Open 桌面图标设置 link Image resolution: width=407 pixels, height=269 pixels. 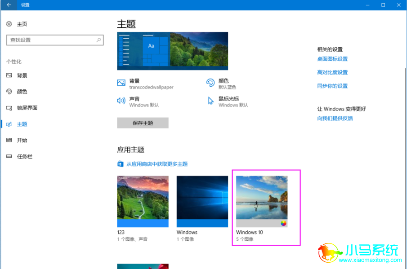[x=332, y=59]
